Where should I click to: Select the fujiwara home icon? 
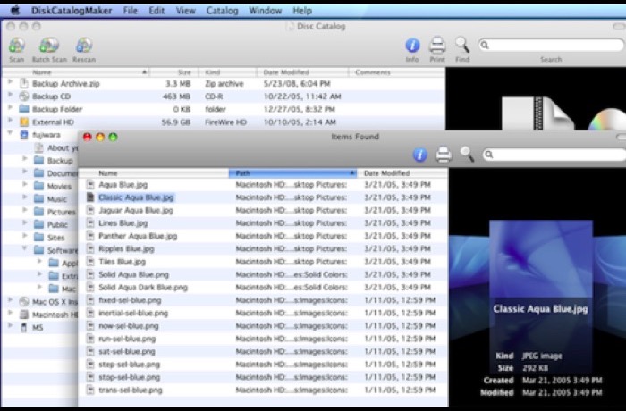click(24, 135)
